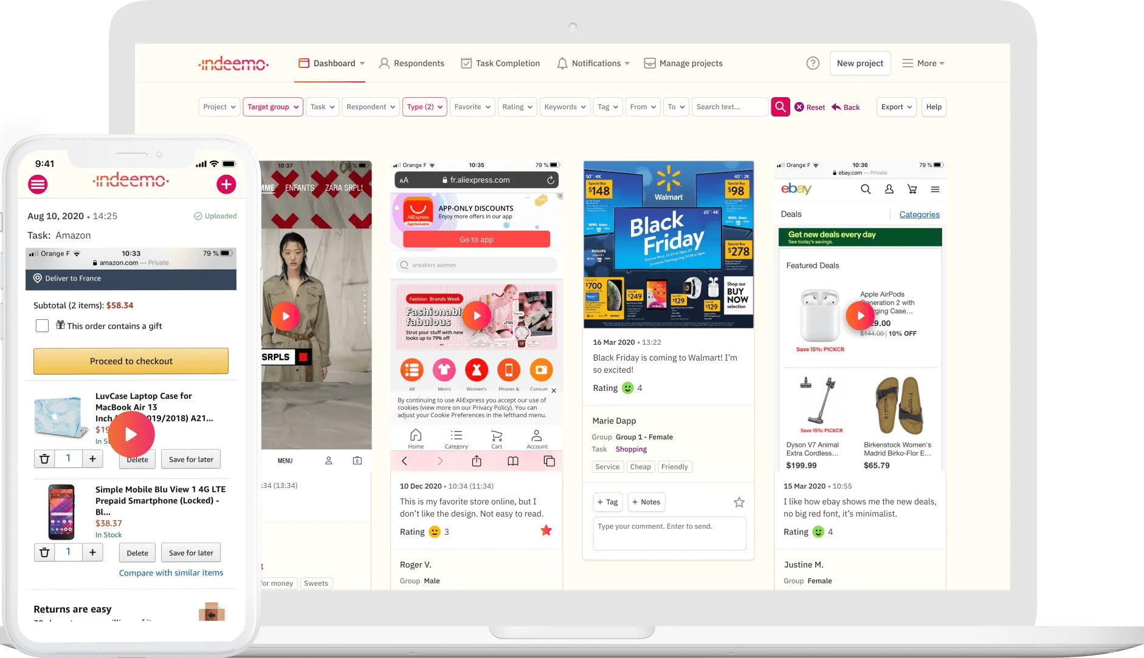Favorite the Walmart post with the star icon

(739, 502)
